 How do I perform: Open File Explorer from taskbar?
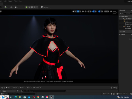tap(20, 97)
